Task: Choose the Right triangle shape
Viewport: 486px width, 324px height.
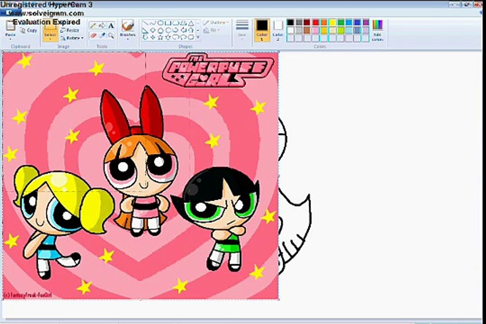Action: [145, 31]
